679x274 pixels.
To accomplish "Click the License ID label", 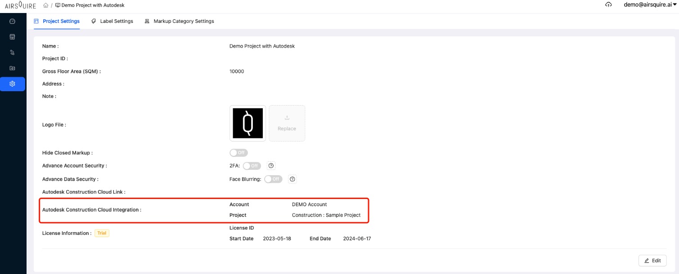I will point(242,228).
